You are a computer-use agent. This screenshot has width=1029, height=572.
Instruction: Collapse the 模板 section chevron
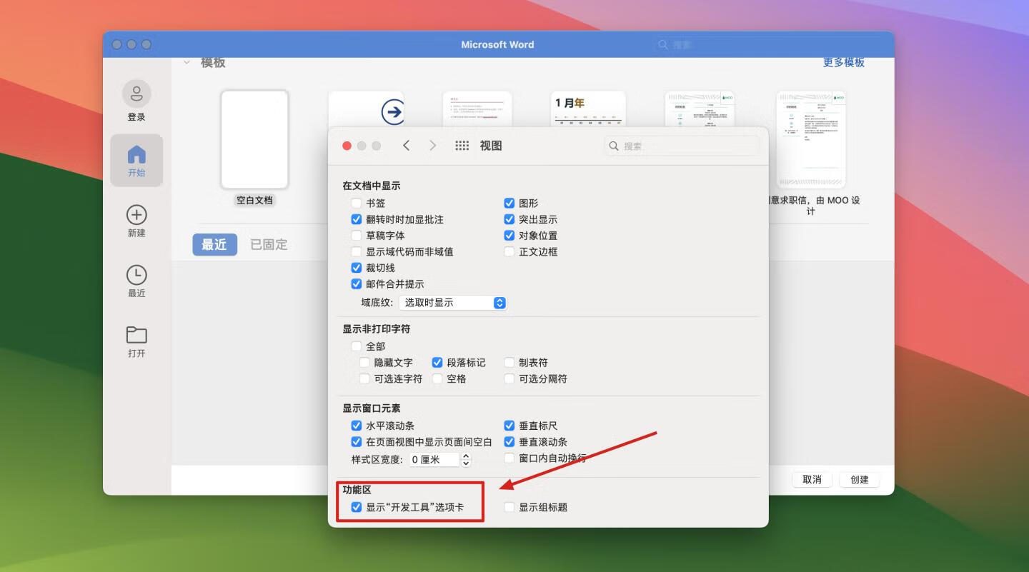(x=187, y=63)
